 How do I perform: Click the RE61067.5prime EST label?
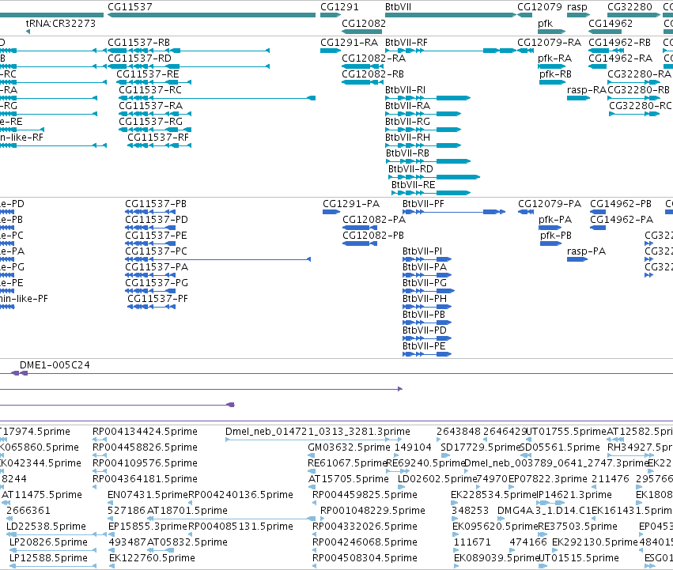click(347, 463)
